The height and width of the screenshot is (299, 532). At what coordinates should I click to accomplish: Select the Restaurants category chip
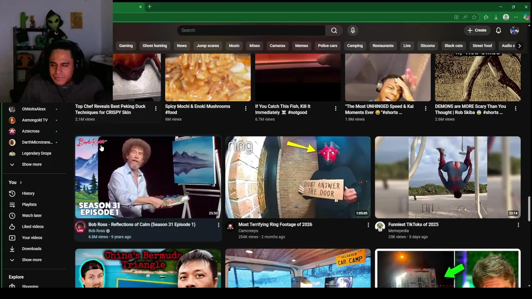(x=383, y=46)
